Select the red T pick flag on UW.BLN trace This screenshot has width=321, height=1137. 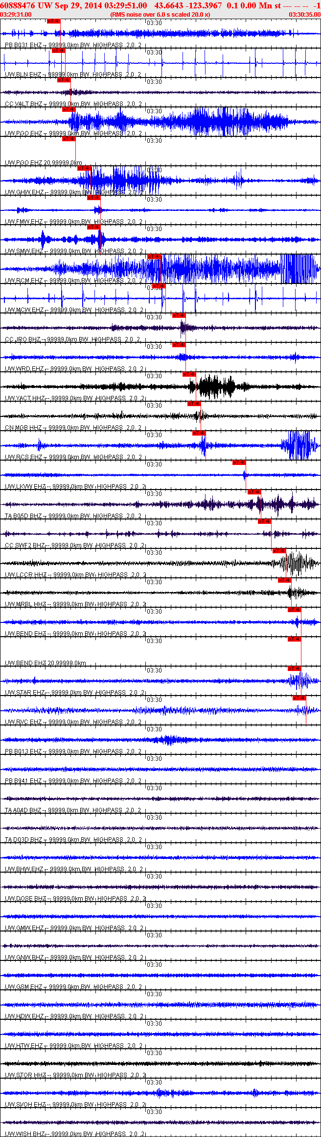pos(58,51)
